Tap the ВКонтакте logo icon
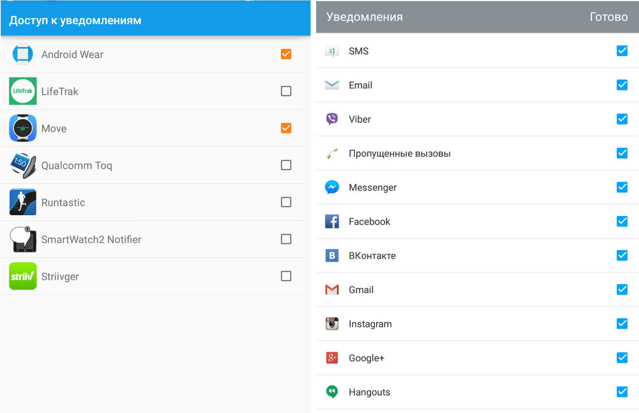This screenshot has width=639, height=413. coord(332,256)
